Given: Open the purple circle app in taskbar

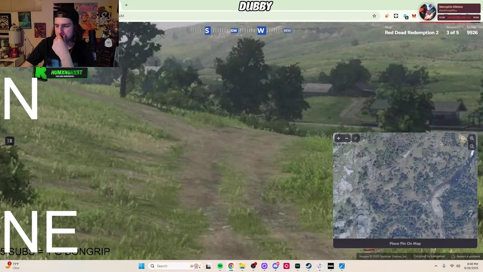Looking at the screenshot, I should coord(264,266).
